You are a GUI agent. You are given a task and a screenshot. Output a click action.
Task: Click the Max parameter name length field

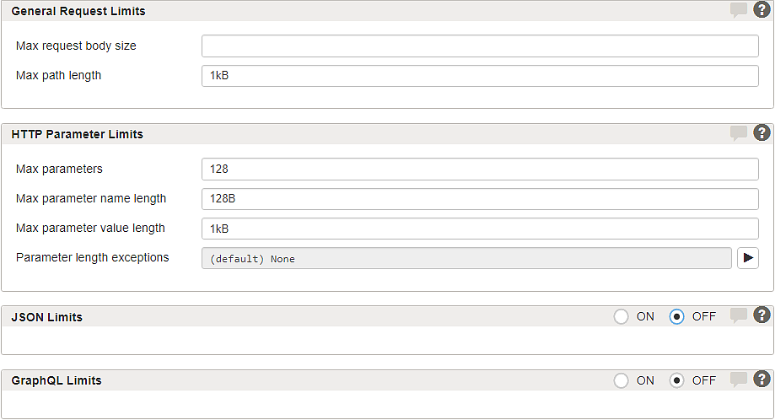point(480,199)
